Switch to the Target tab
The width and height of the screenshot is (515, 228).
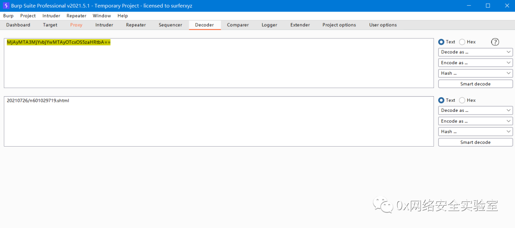(x=50, y=25)
